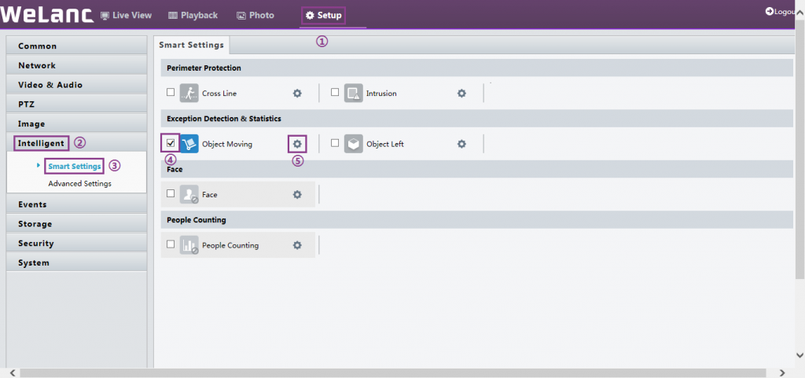Click the Object Moving cart icon
Viewport: 805px width, 378px height.
pos(189,144)
